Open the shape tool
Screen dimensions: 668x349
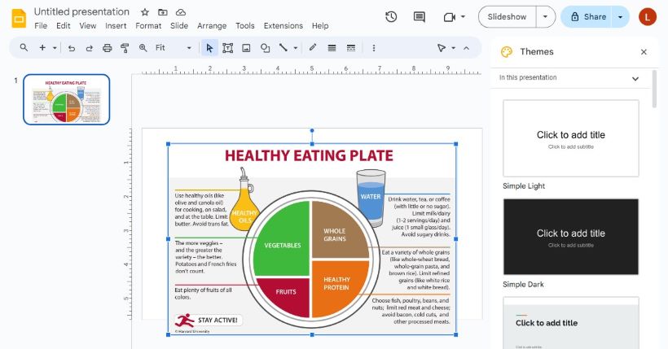point(265,48)
